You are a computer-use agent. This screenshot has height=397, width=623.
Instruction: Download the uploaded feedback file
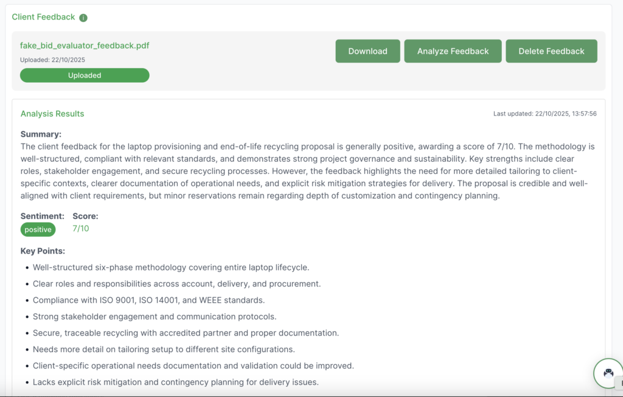click(367, 51)
